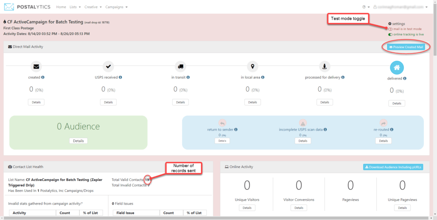Open the Campaigns dropdown menu
The height and width of the screenshot is (220, 437).
(117, 7)
